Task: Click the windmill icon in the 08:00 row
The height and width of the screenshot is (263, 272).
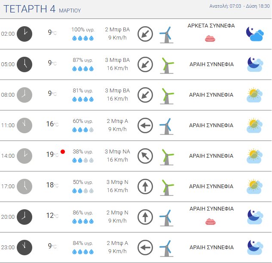Action: coord(166,95)
